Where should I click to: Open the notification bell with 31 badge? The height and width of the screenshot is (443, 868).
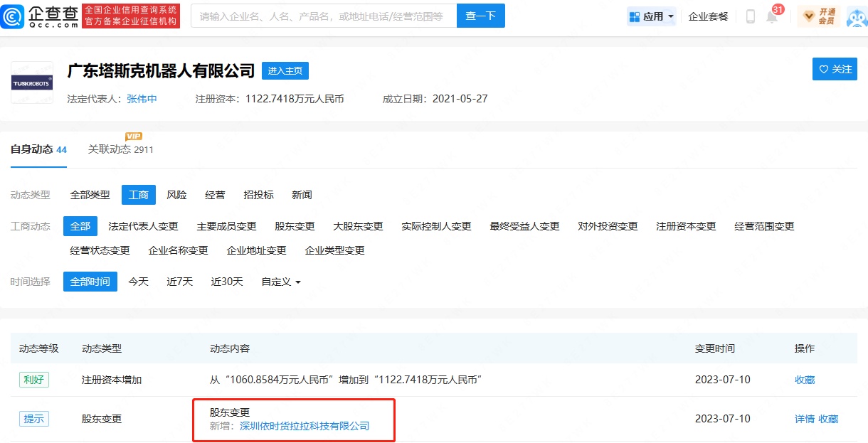(x=772, y=16)
